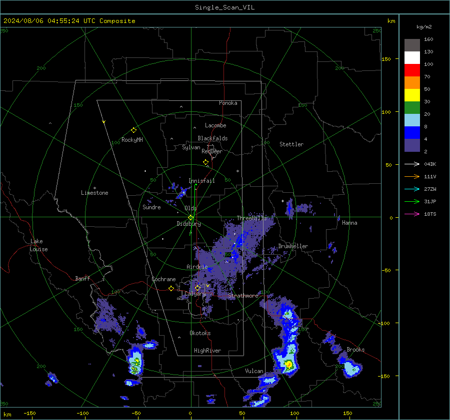Click the Stettler city label
This screenshot has width=450, height=420.
click(291, 144)
